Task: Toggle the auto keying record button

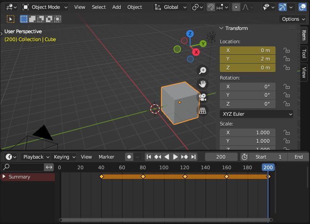Action: [x=129, y=157]
